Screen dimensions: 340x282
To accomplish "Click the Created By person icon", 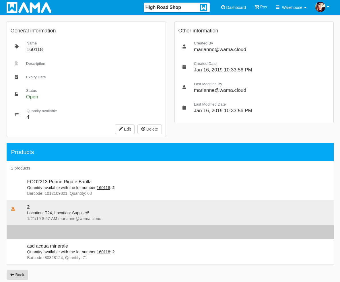I will (x=184, y=46).
